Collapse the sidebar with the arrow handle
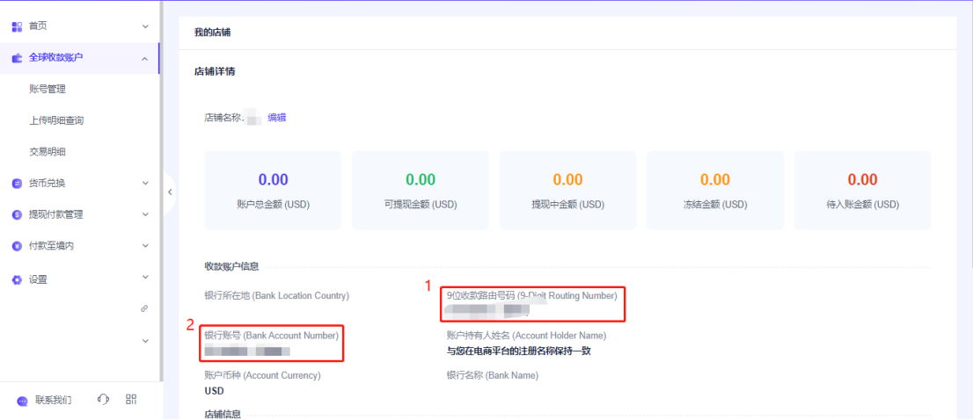The image size is (973, 420). [169, 192]
